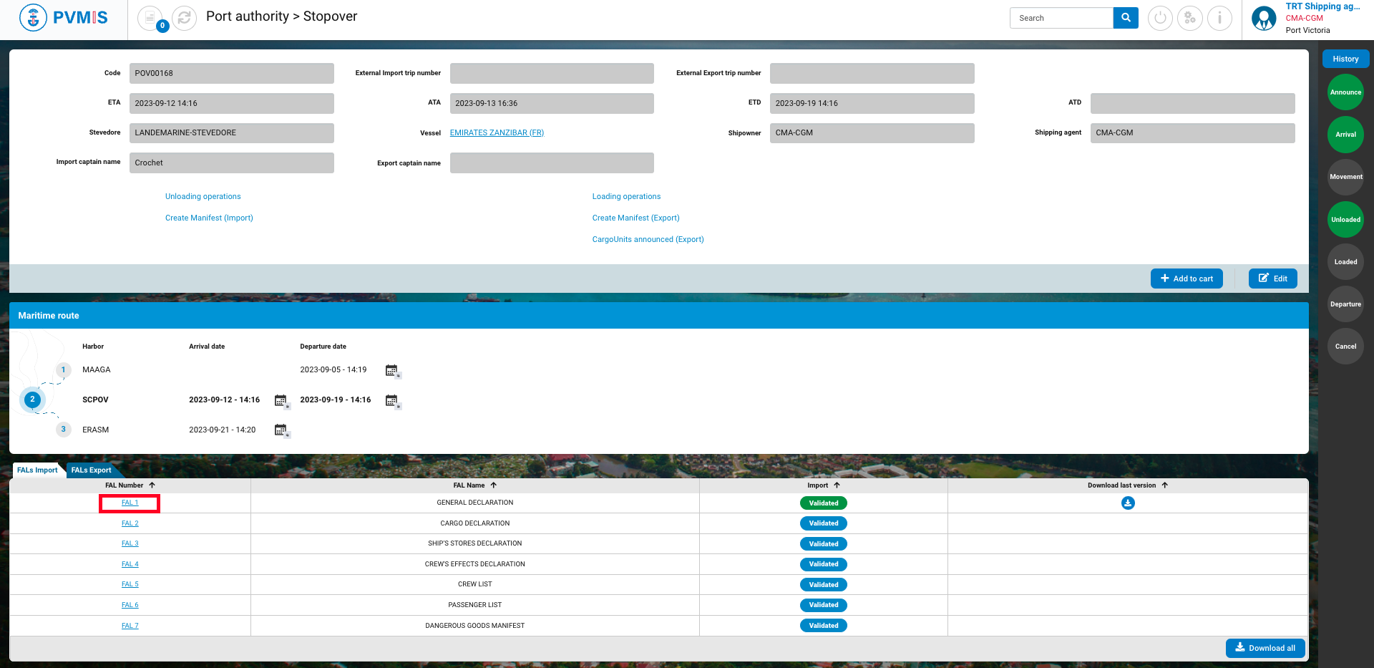The width and height of the screenshot is (1374, 668).
Task: Open the info icon in the header
Action: coord(1219,18)
